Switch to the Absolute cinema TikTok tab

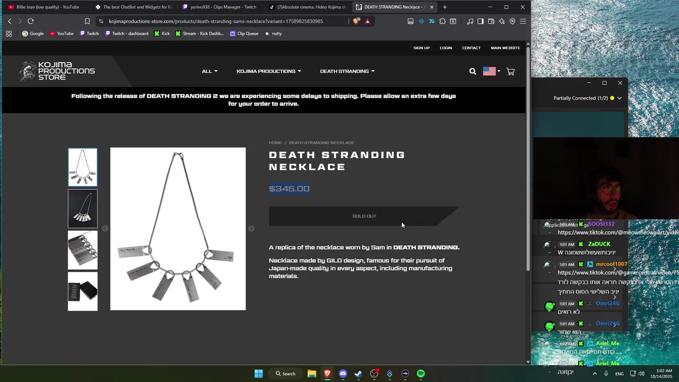click(x=307, y=7)
